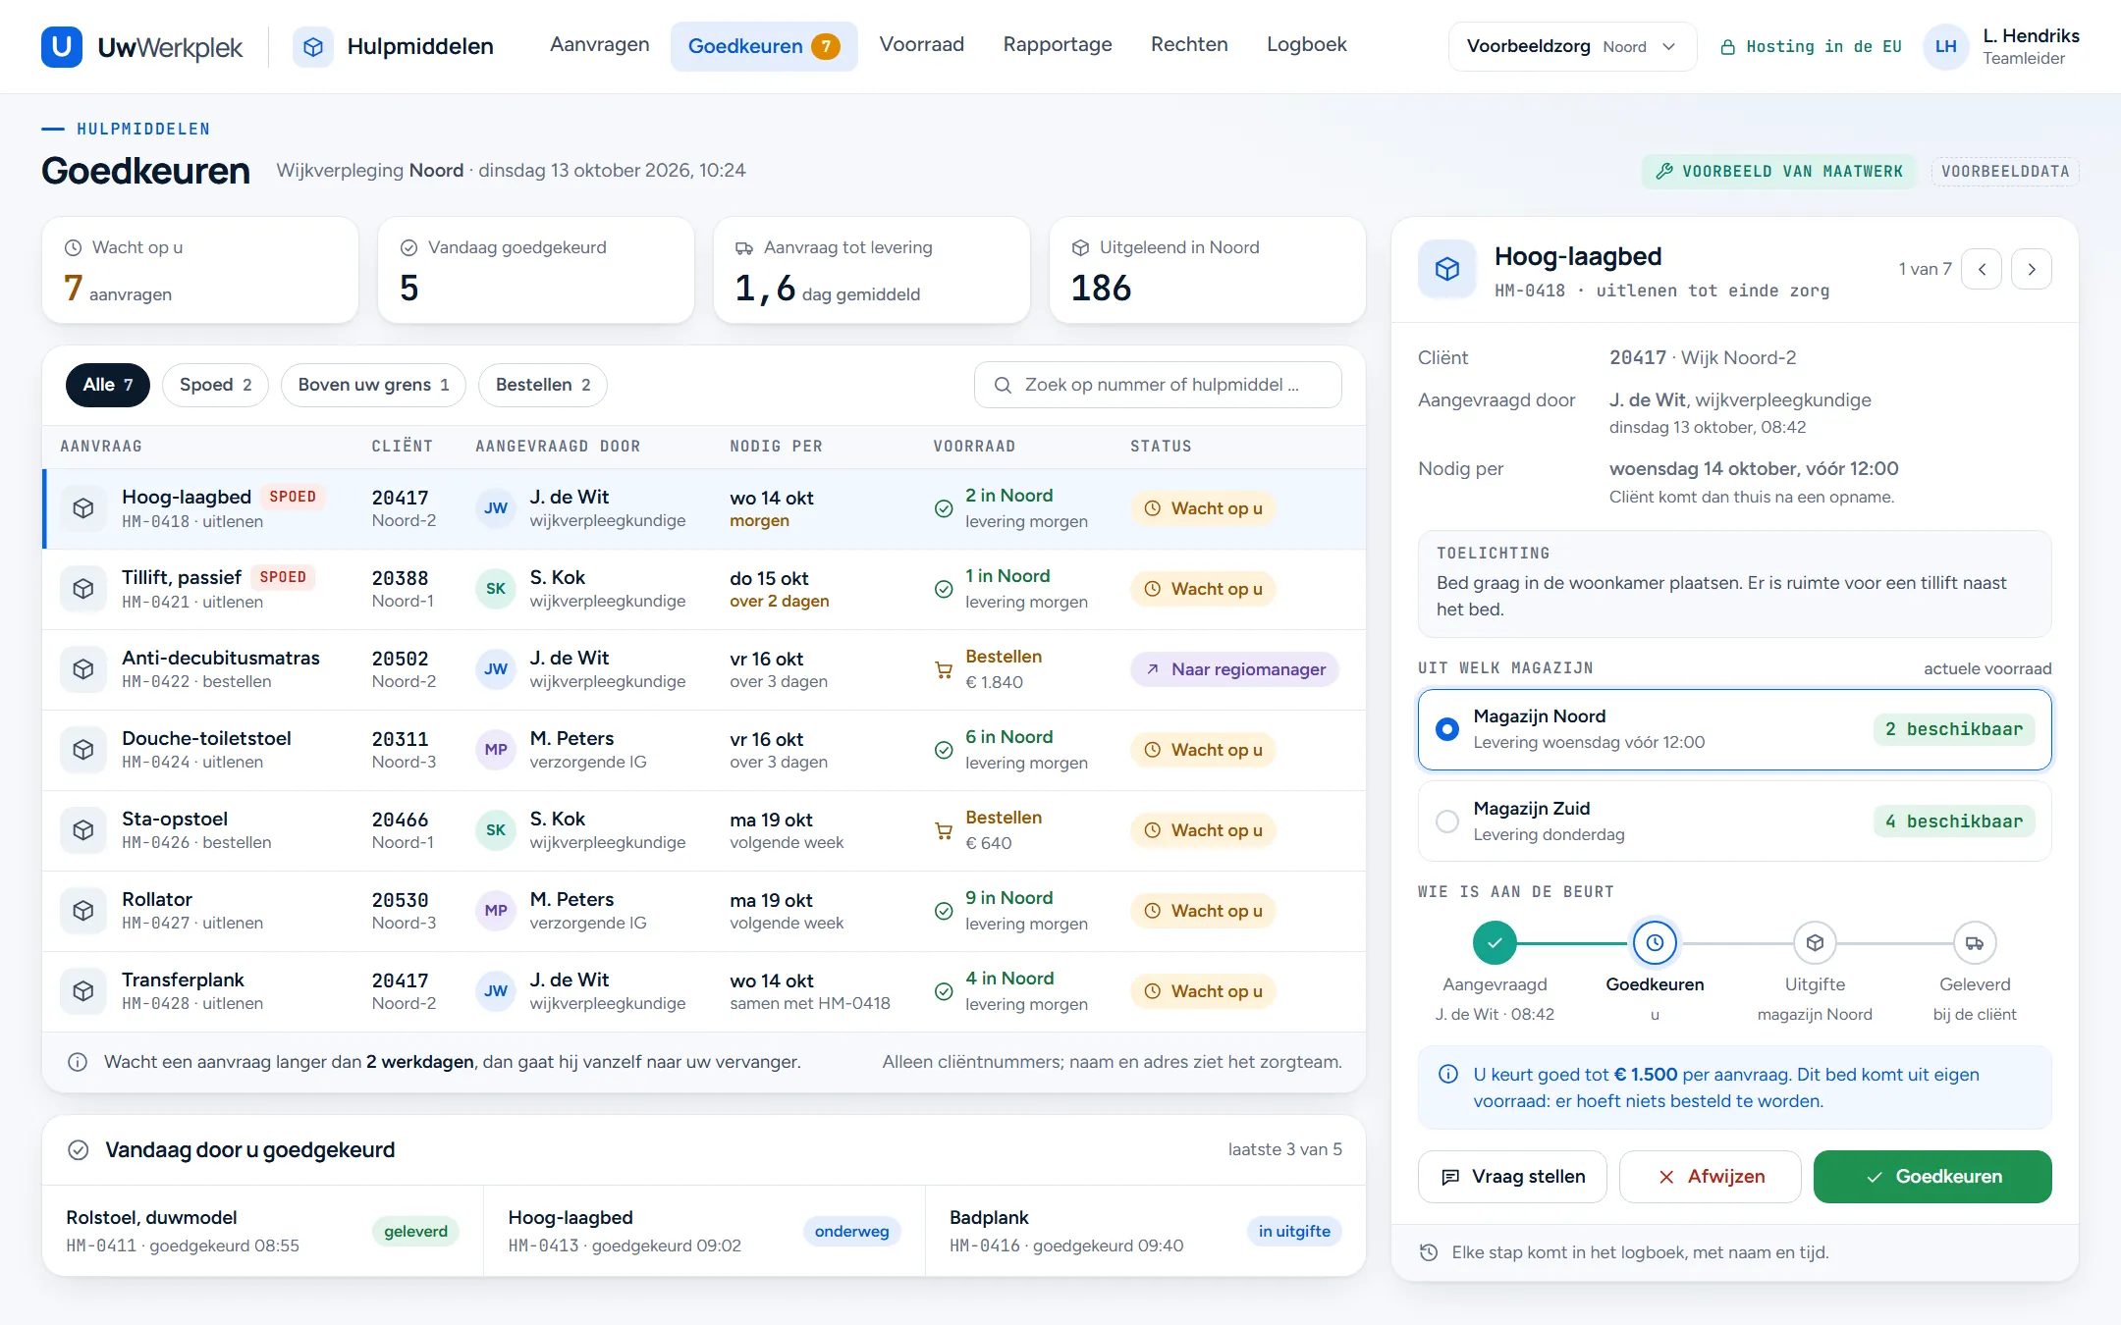2121x1325 pixels.
Task: Filter by Boven uw grens chip
Action: coord(373,385)
